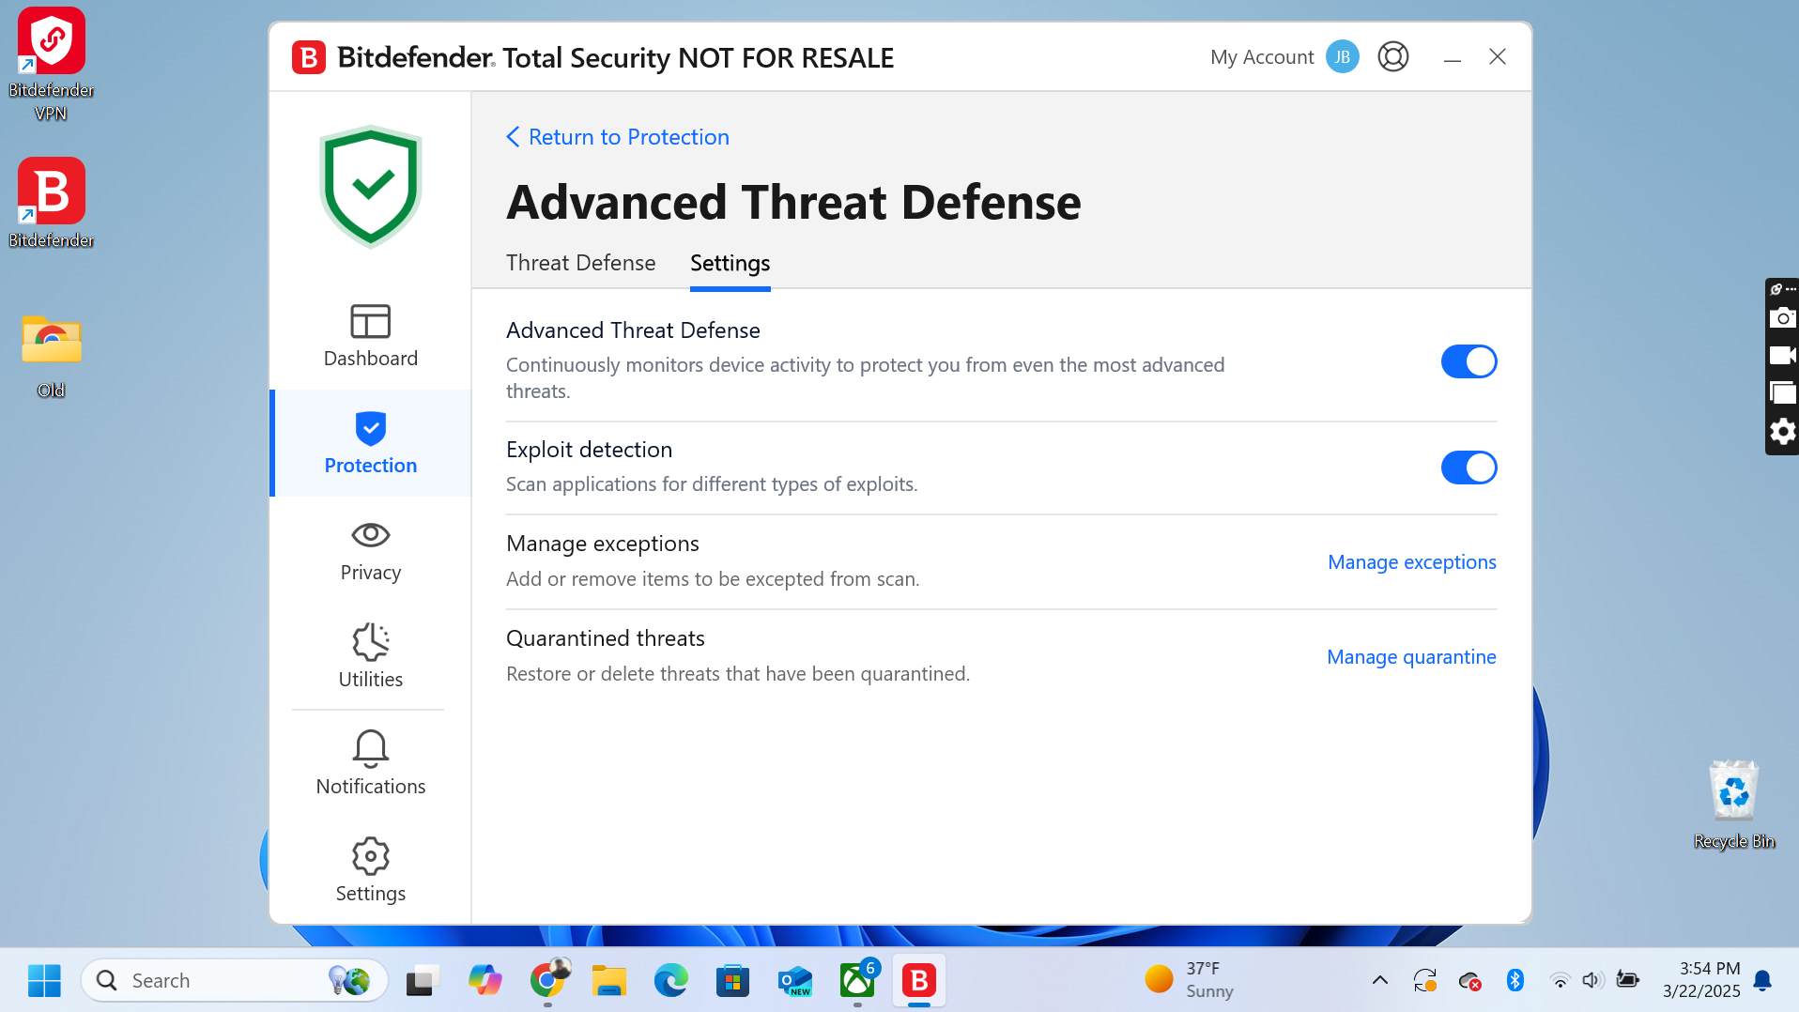
Task: Open Outlook from the taskbar
Action: pos(795,980)
